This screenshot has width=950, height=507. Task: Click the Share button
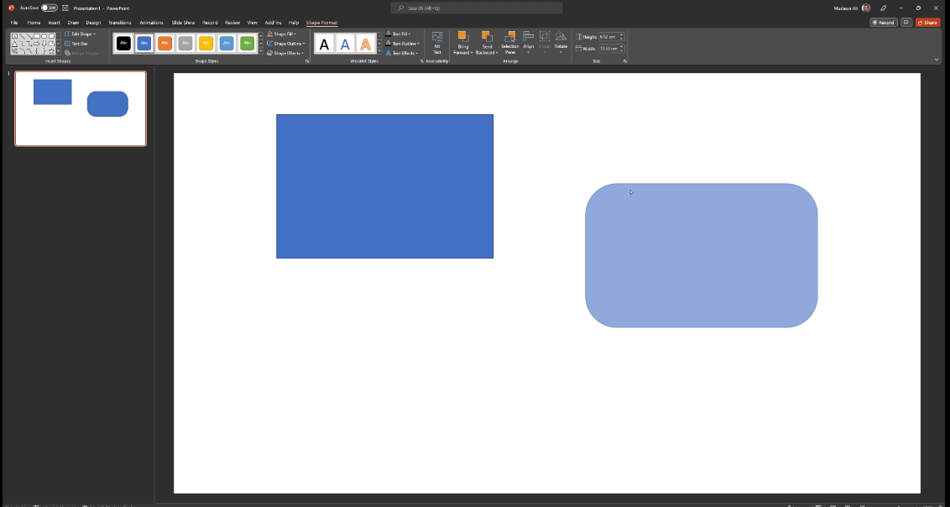point(927,23)
